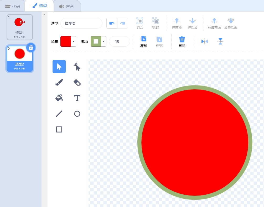Click the red circle on the canvas

point(195,143)
